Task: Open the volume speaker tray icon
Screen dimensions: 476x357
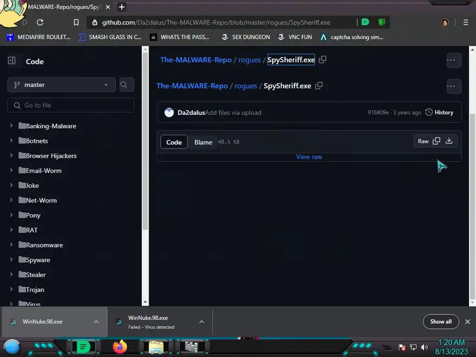Action: tap(424, 347)
